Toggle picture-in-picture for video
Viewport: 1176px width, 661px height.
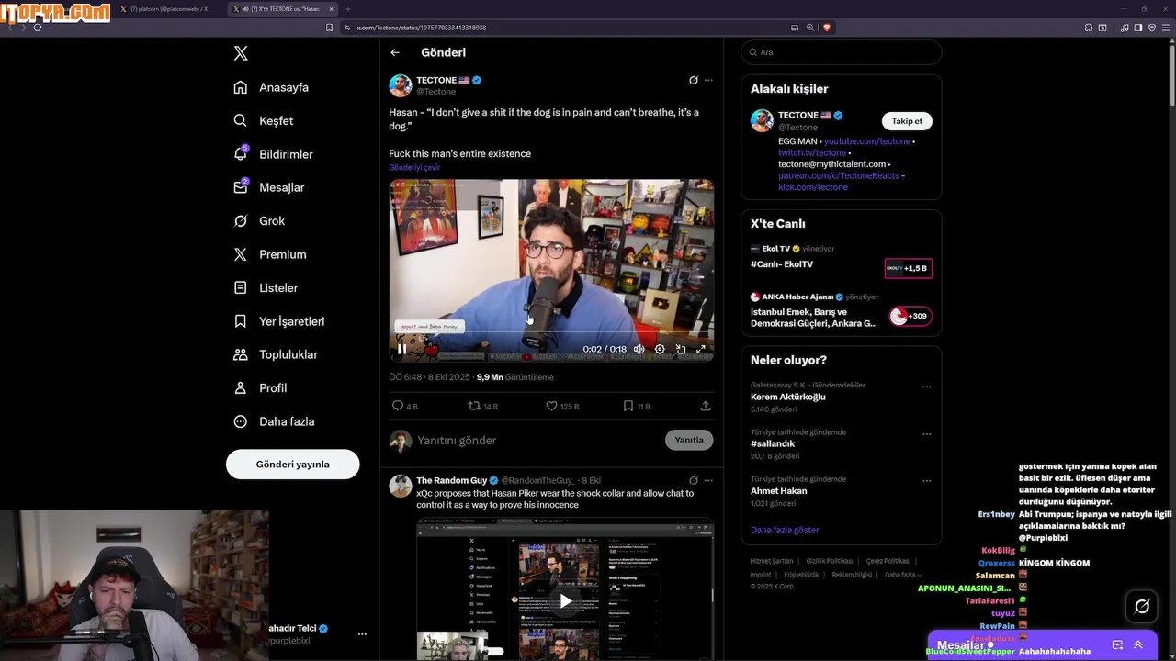click(x=681, y=349)
